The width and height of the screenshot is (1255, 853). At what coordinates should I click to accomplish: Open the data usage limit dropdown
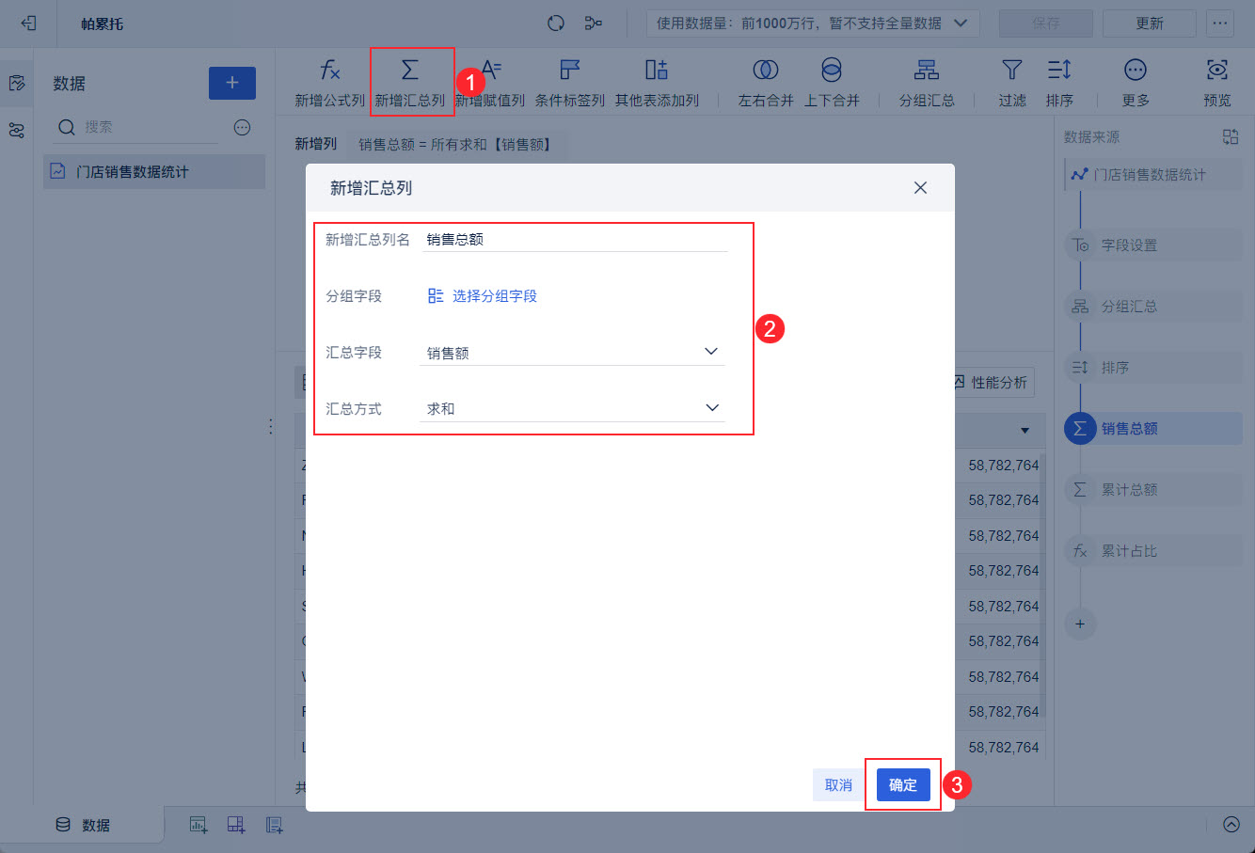(x=813, y=24)
